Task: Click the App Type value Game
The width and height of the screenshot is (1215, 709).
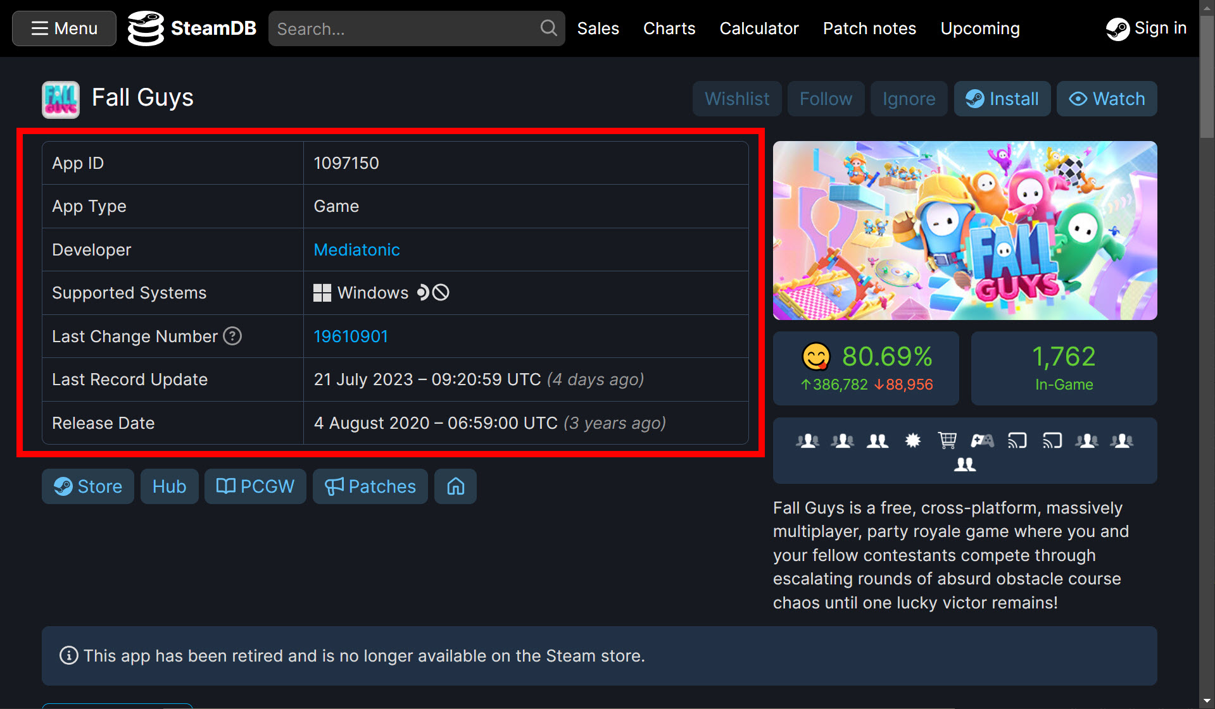Action: pyautogui.click(x=336, y=206)
